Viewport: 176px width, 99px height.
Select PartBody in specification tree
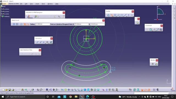(x=7, y=16)
